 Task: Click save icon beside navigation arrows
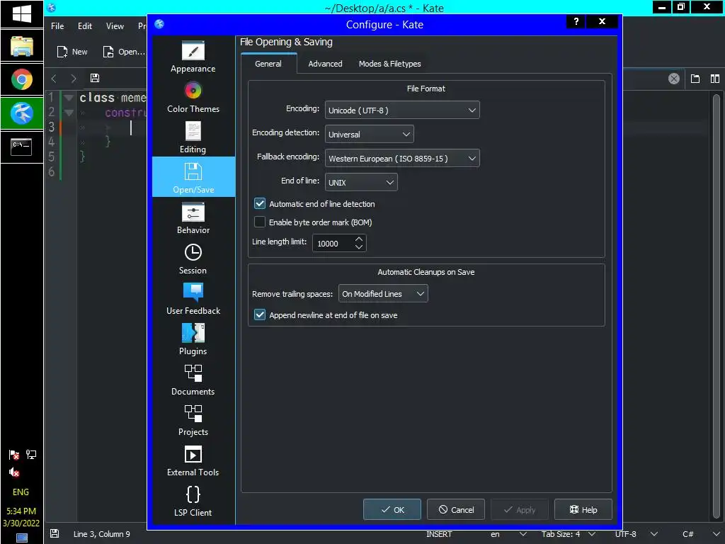(x=95, y=78)
